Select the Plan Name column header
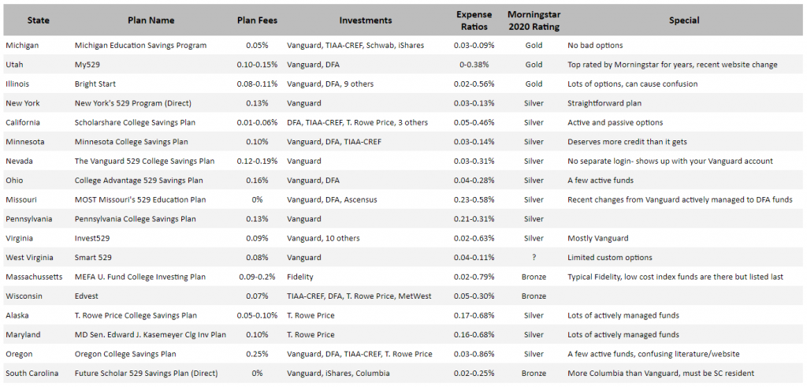The width and height of the screenshot is (807, 387). pos(151,20)
